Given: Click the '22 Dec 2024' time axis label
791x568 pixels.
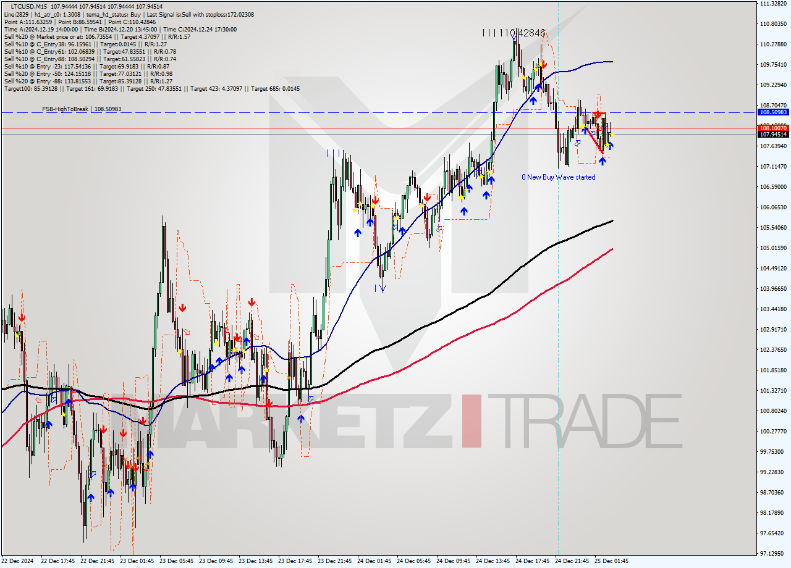Looking at the screenshot, I should pyautogui.click(x=19, y=561).
